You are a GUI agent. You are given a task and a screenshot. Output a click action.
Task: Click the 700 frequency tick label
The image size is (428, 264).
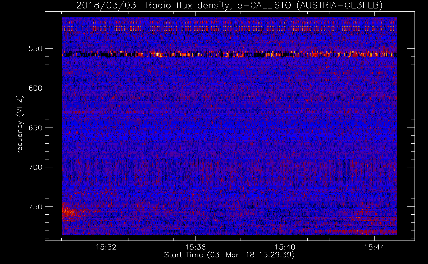pos(35,167)
